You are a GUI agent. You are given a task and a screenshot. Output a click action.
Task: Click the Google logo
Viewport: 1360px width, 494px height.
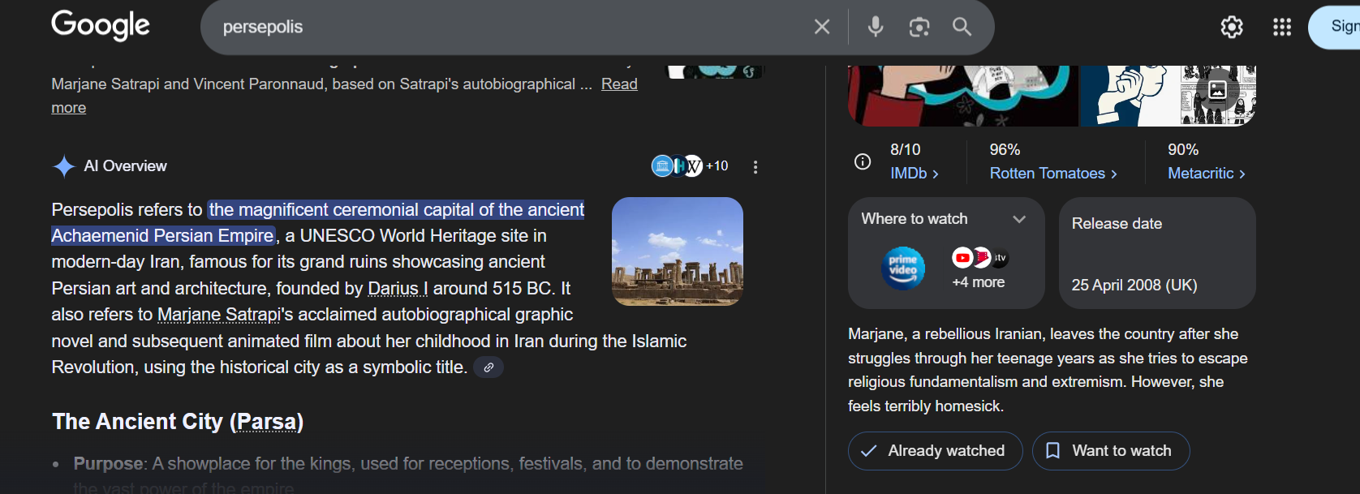coord(101,25)
